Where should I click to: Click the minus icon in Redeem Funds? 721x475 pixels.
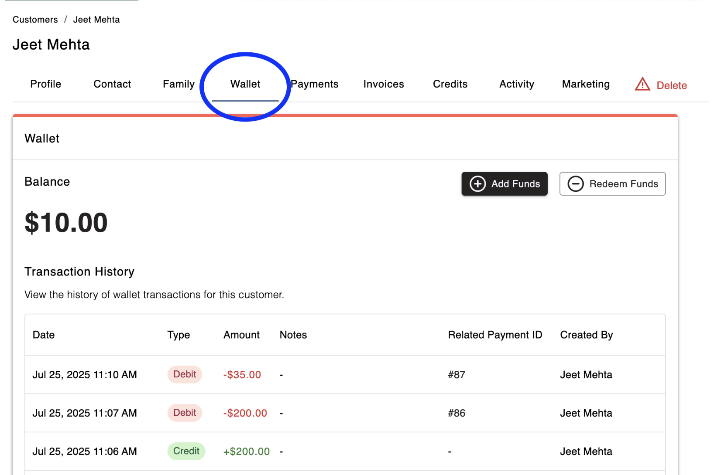coord(576,184)
